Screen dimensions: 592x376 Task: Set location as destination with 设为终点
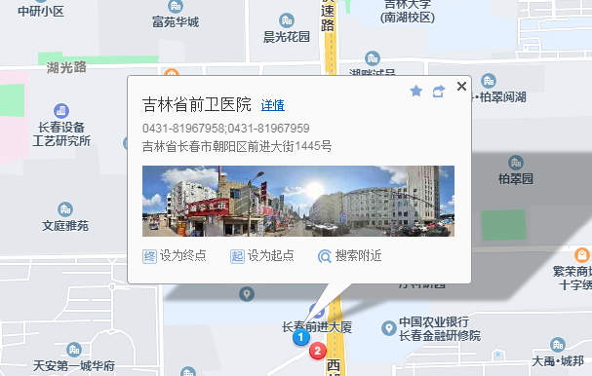point(175,256)
